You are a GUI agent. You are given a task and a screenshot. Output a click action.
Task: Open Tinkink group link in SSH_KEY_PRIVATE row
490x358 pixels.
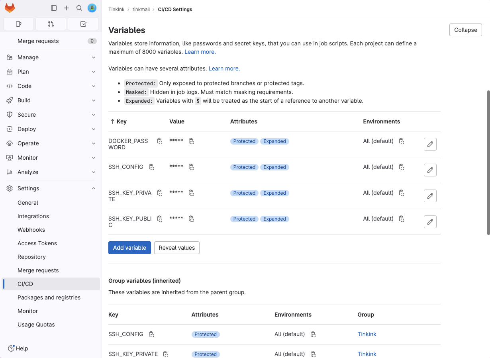pos(367,354)
